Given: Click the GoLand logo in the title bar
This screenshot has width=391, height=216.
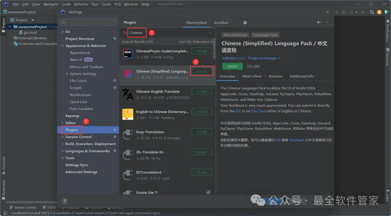Looking at the screenshot, I should coord(6,4).
